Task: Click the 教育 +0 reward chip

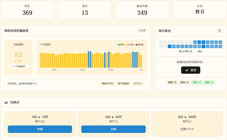Action: click(x=185, y=82)
